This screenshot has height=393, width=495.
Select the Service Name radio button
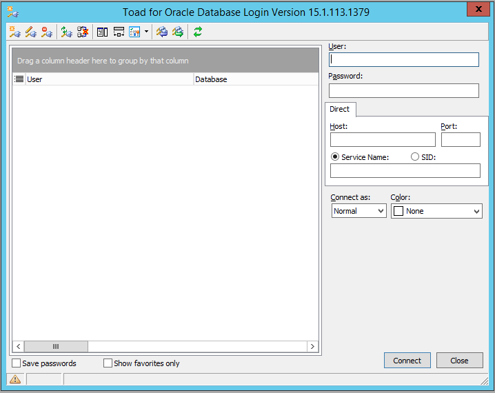click(x=335, y=157)
